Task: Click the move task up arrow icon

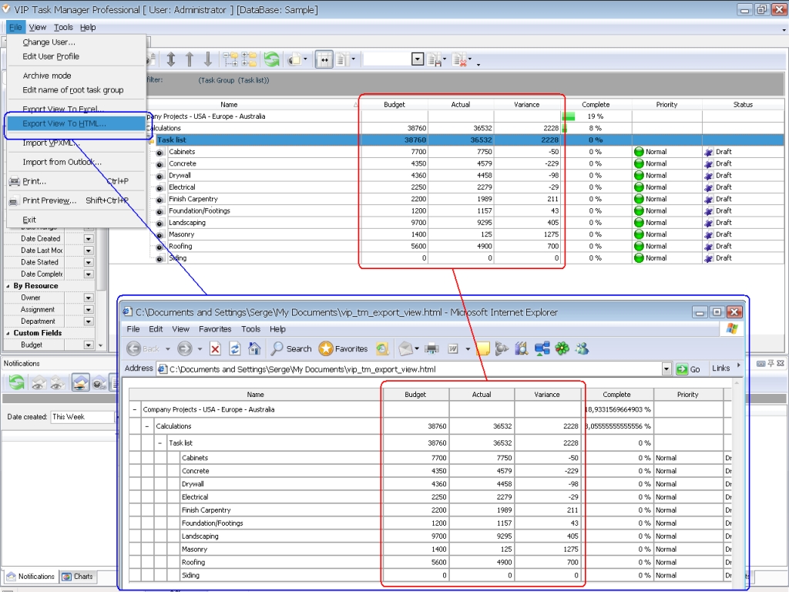Action: 189,59
